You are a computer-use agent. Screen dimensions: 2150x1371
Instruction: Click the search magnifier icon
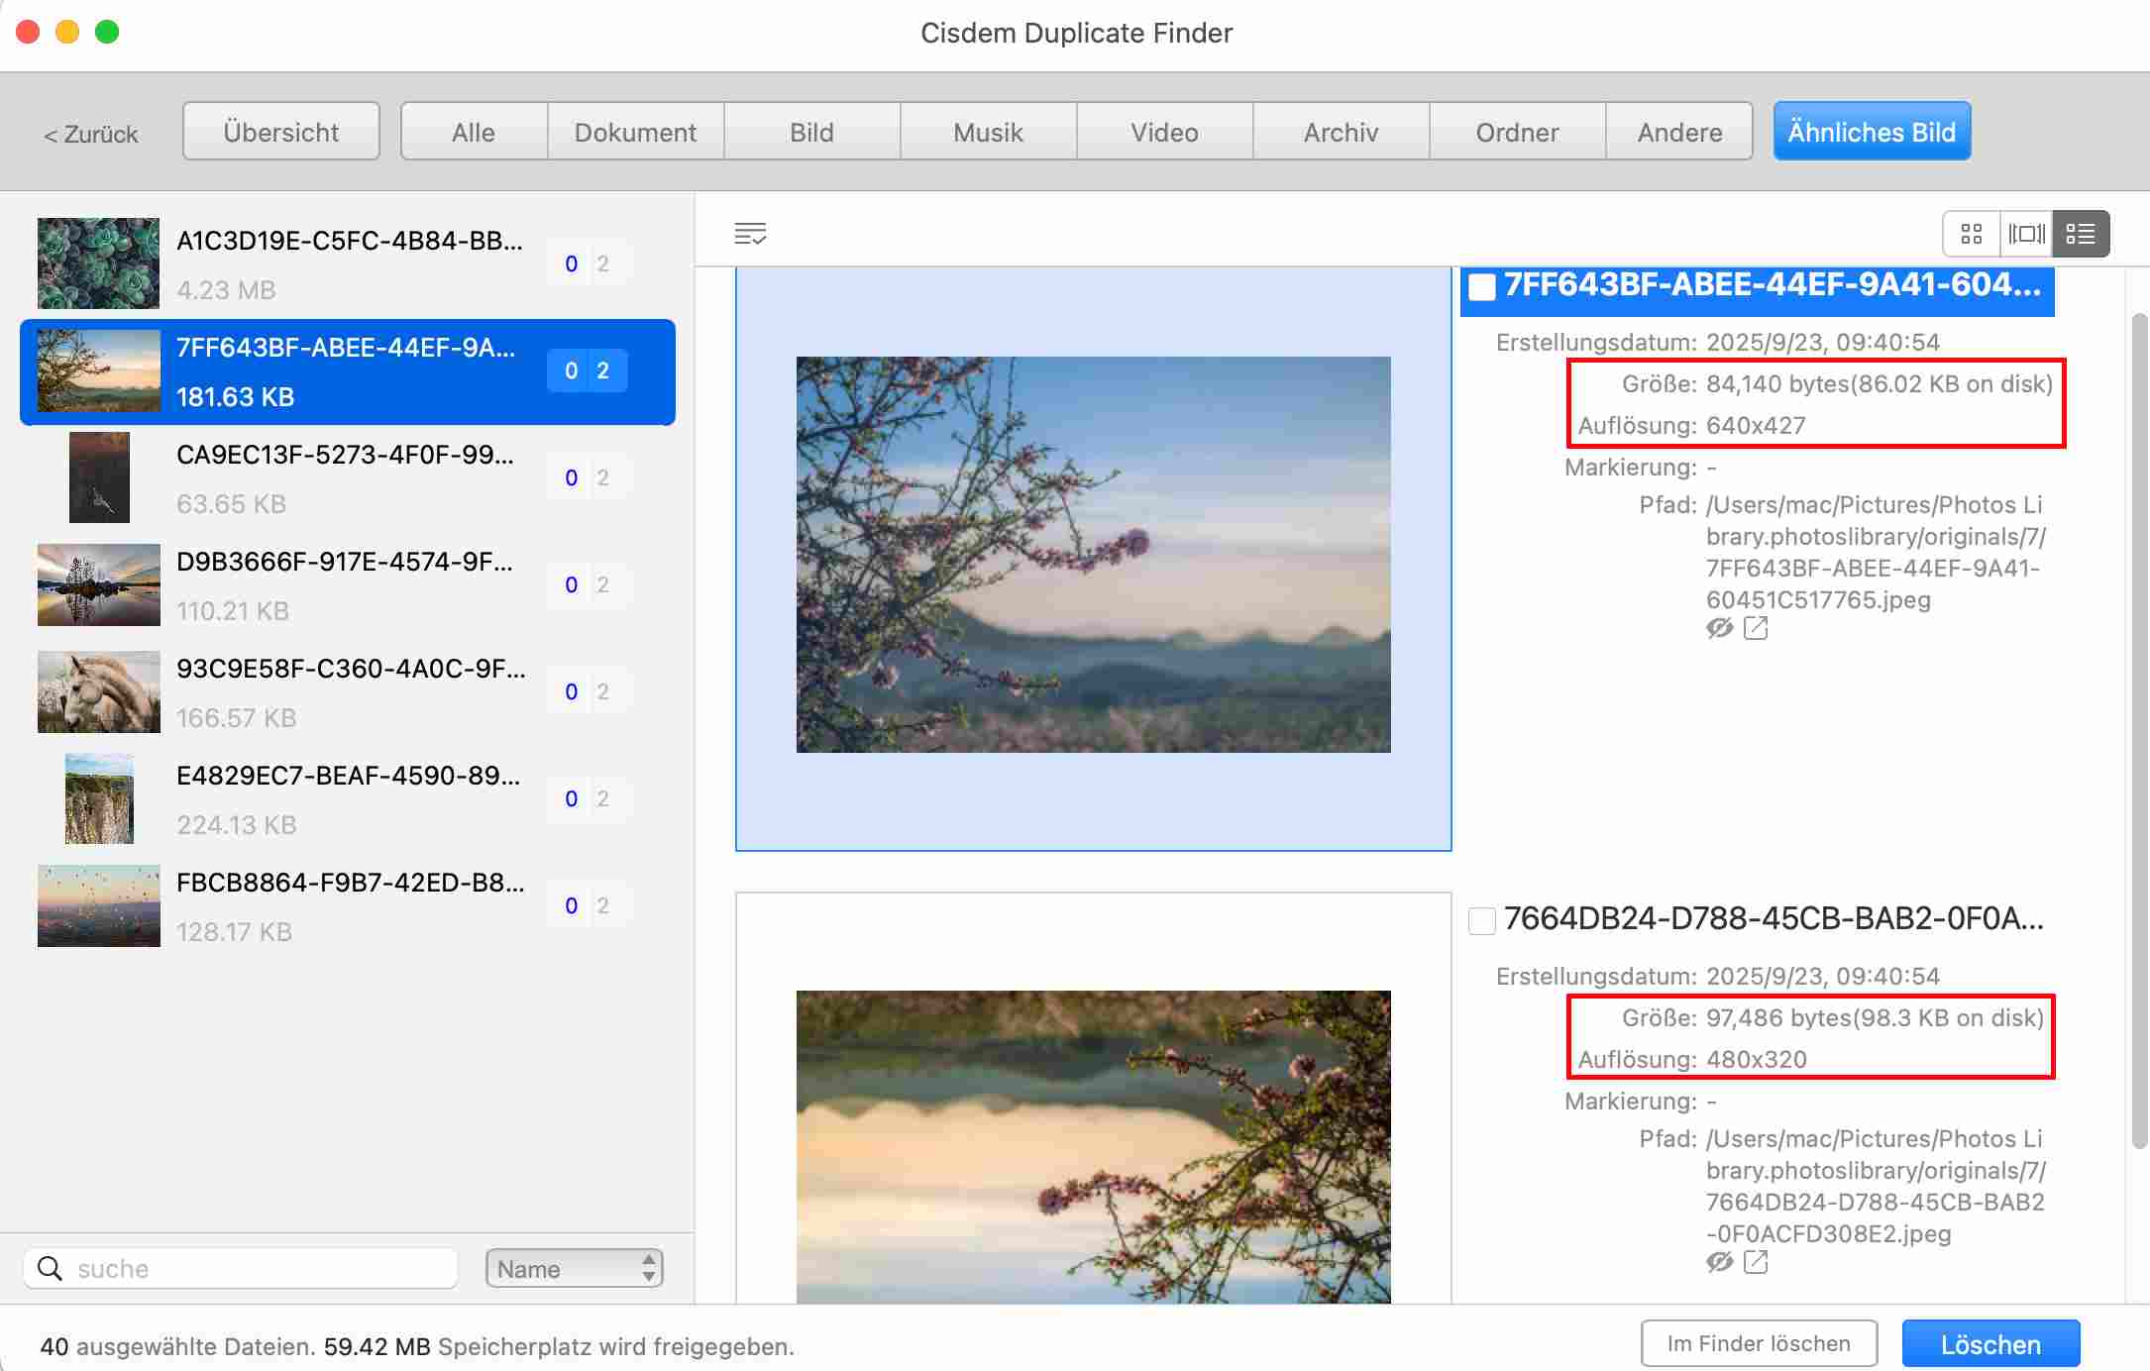[50, 1268]
